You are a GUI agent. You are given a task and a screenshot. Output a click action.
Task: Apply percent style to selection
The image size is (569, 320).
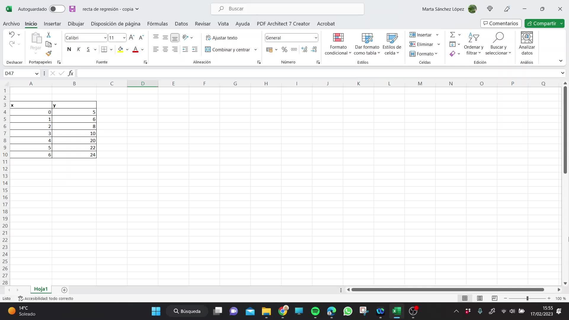pyautogui.click(x=284, y=49)
